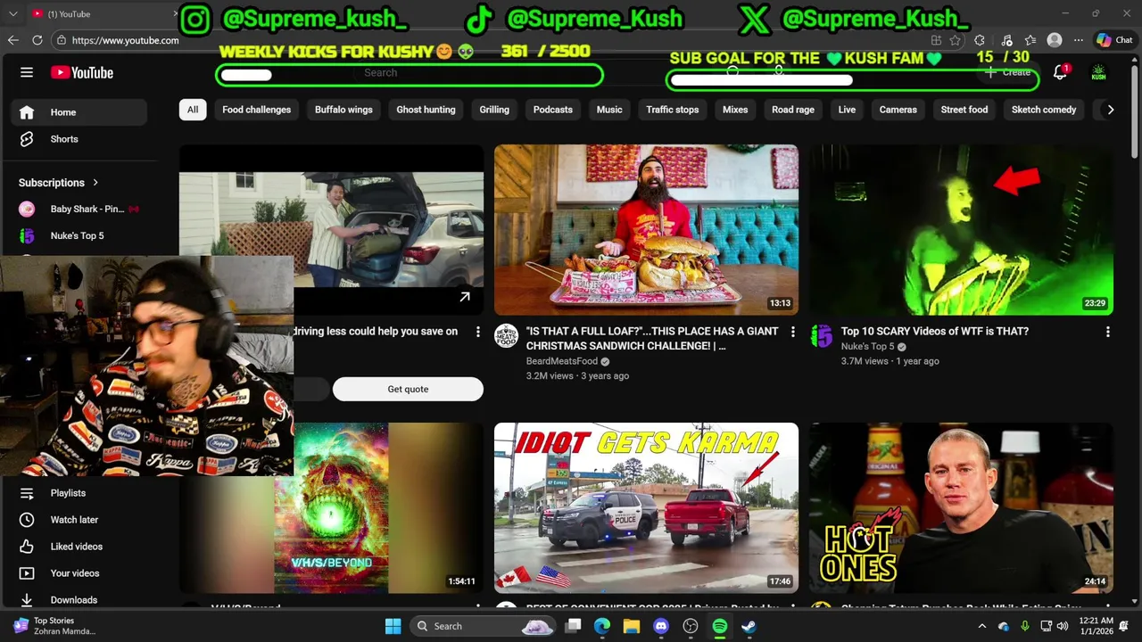1142x642 pixels.
Task: Go to Home in the sidebar
Action: tap(79, 112)
